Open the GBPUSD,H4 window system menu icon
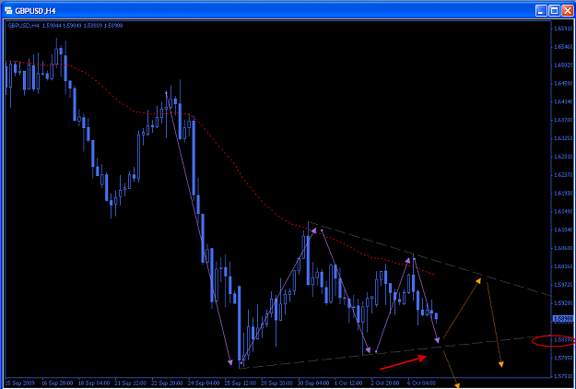The height and width of the screenshot is (389, 576). 8,11
